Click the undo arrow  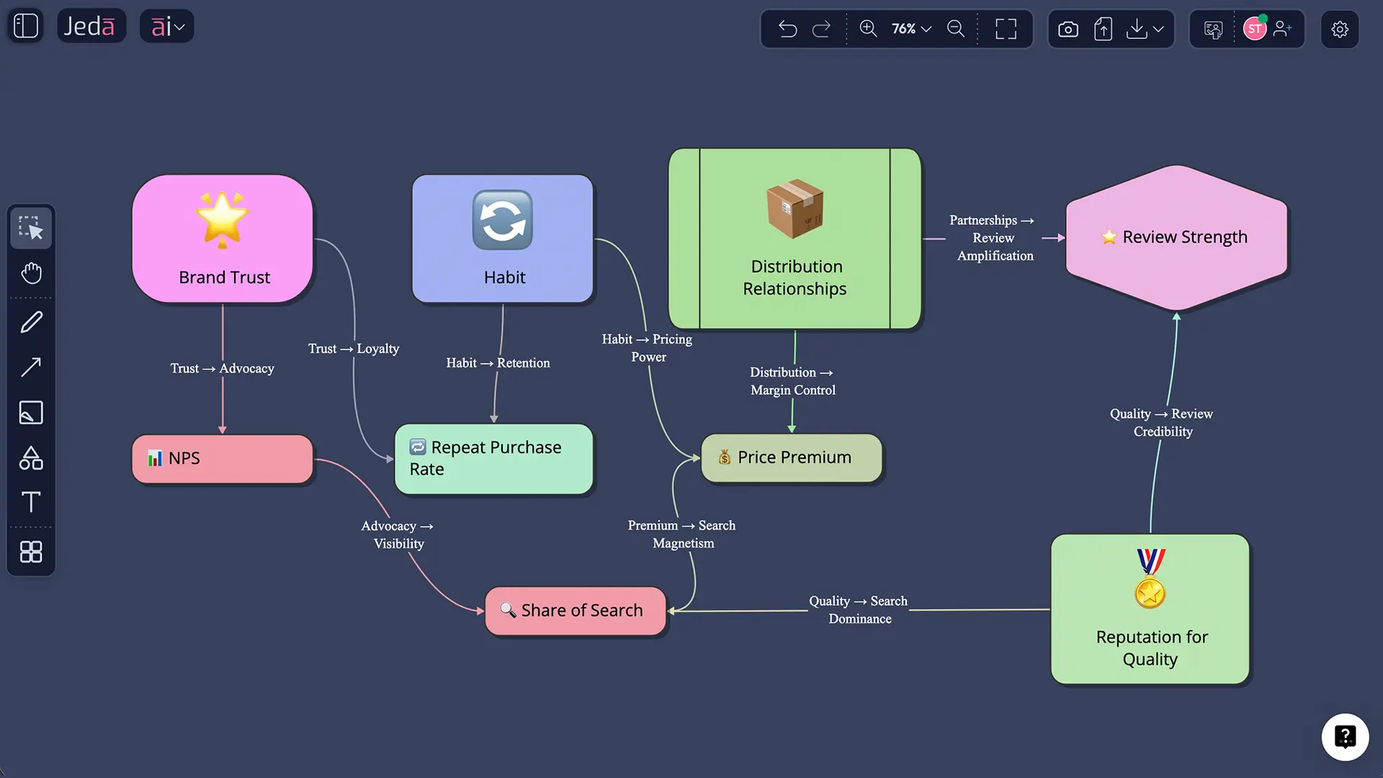[787, 29]
